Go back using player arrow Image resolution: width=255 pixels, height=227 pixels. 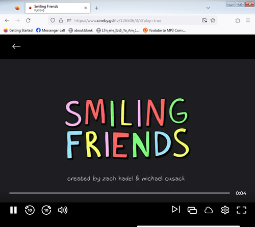pos(16,46)
